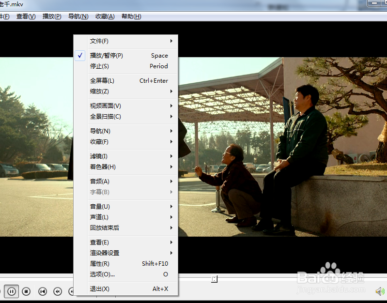Expand the 全景扫描(C) submenu
Viewport: 387px width, 303px height.
tap(126, 117)
